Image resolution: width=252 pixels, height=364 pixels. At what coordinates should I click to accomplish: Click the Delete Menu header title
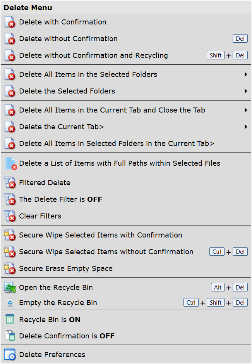click(x=28, y=8)
